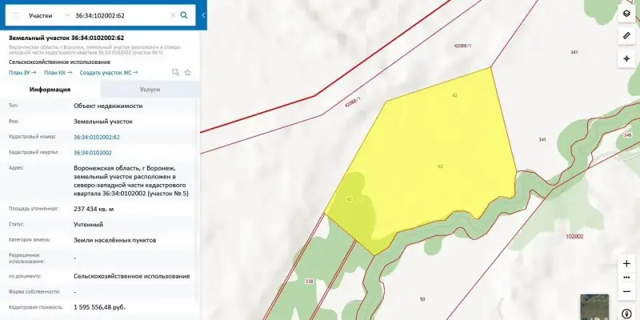Click the cadastral number search field
Screen dimensions: 640x320
[x=121, y=15]
